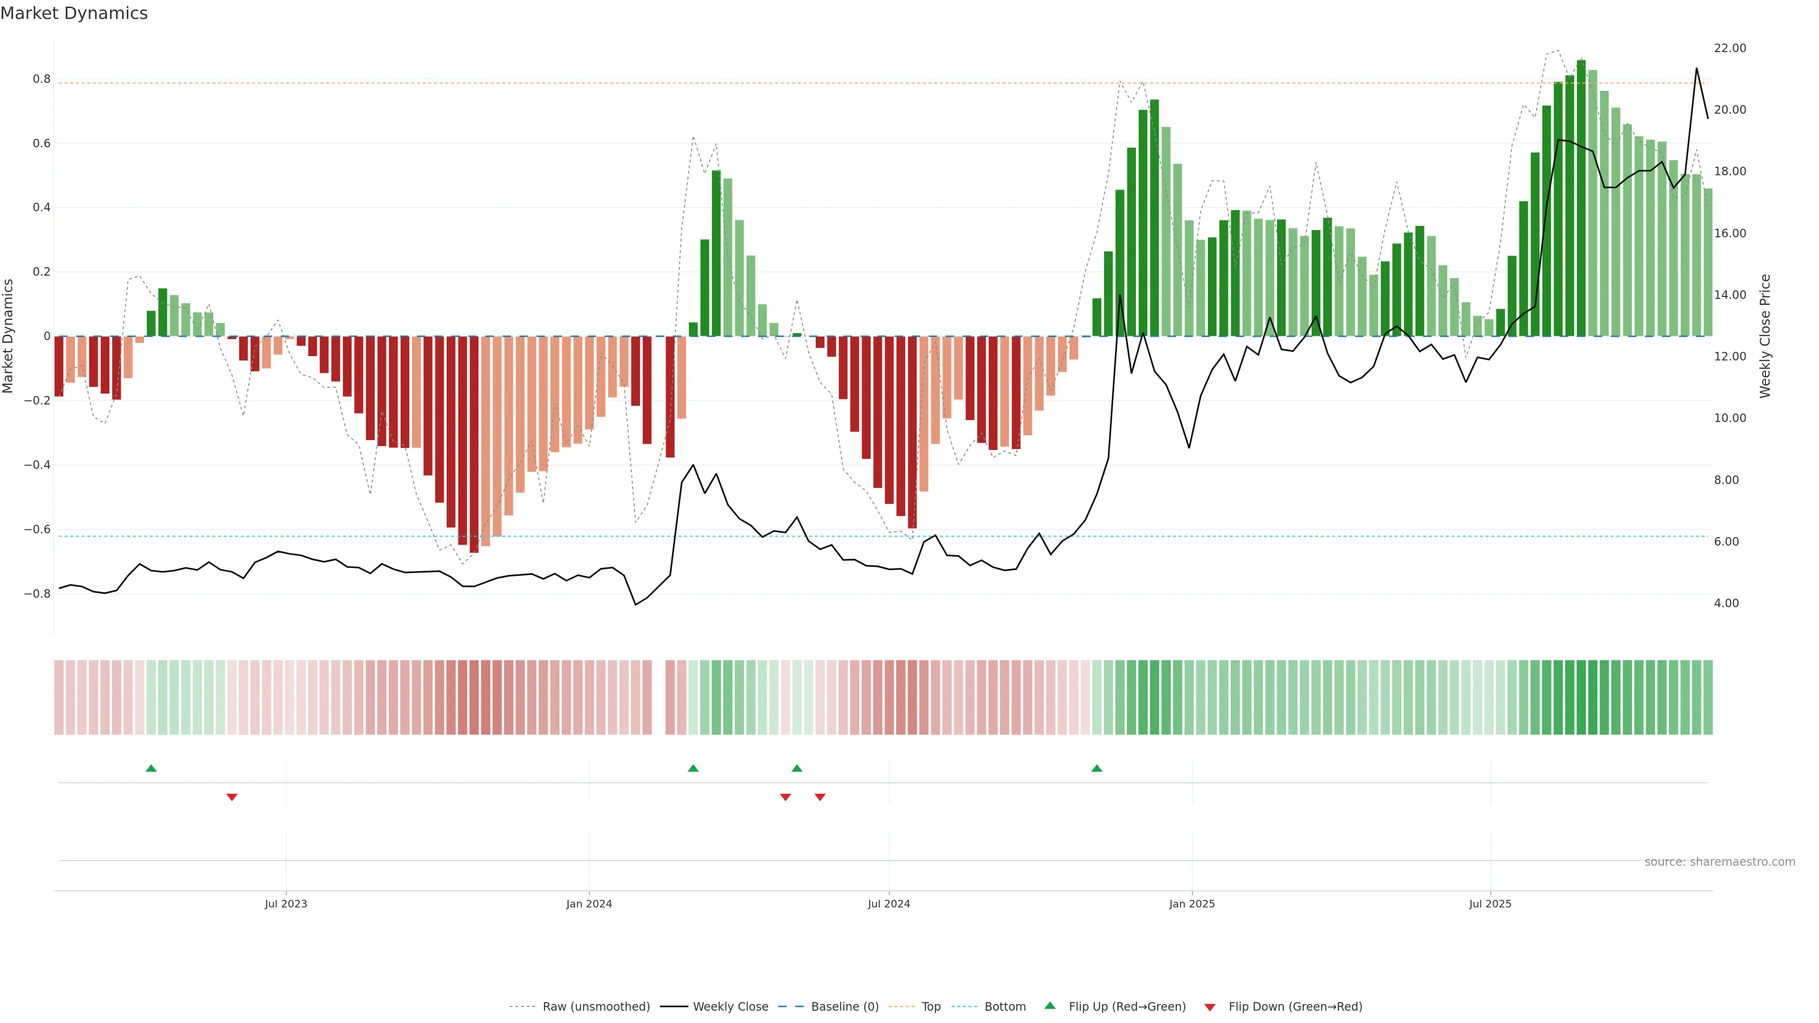1819x1023 pixels.
Task: Click the red Flip Down marker before Jul 2023
Action: [232, 797]
